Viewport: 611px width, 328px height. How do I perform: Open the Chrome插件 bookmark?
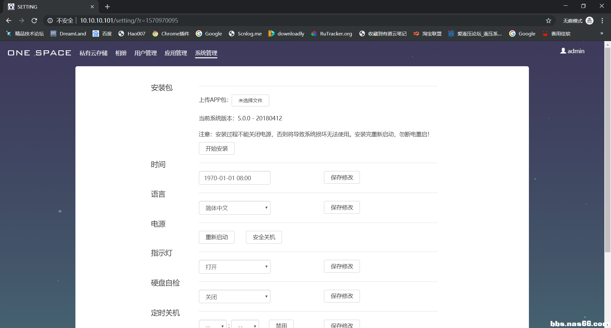(171, 34)
